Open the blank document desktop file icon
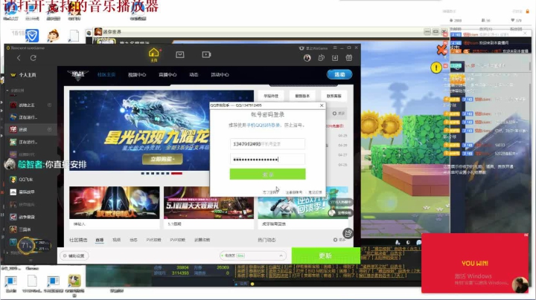Image resolution: width=536 pixels, height=300 pixels. click(x=74, y=36)
